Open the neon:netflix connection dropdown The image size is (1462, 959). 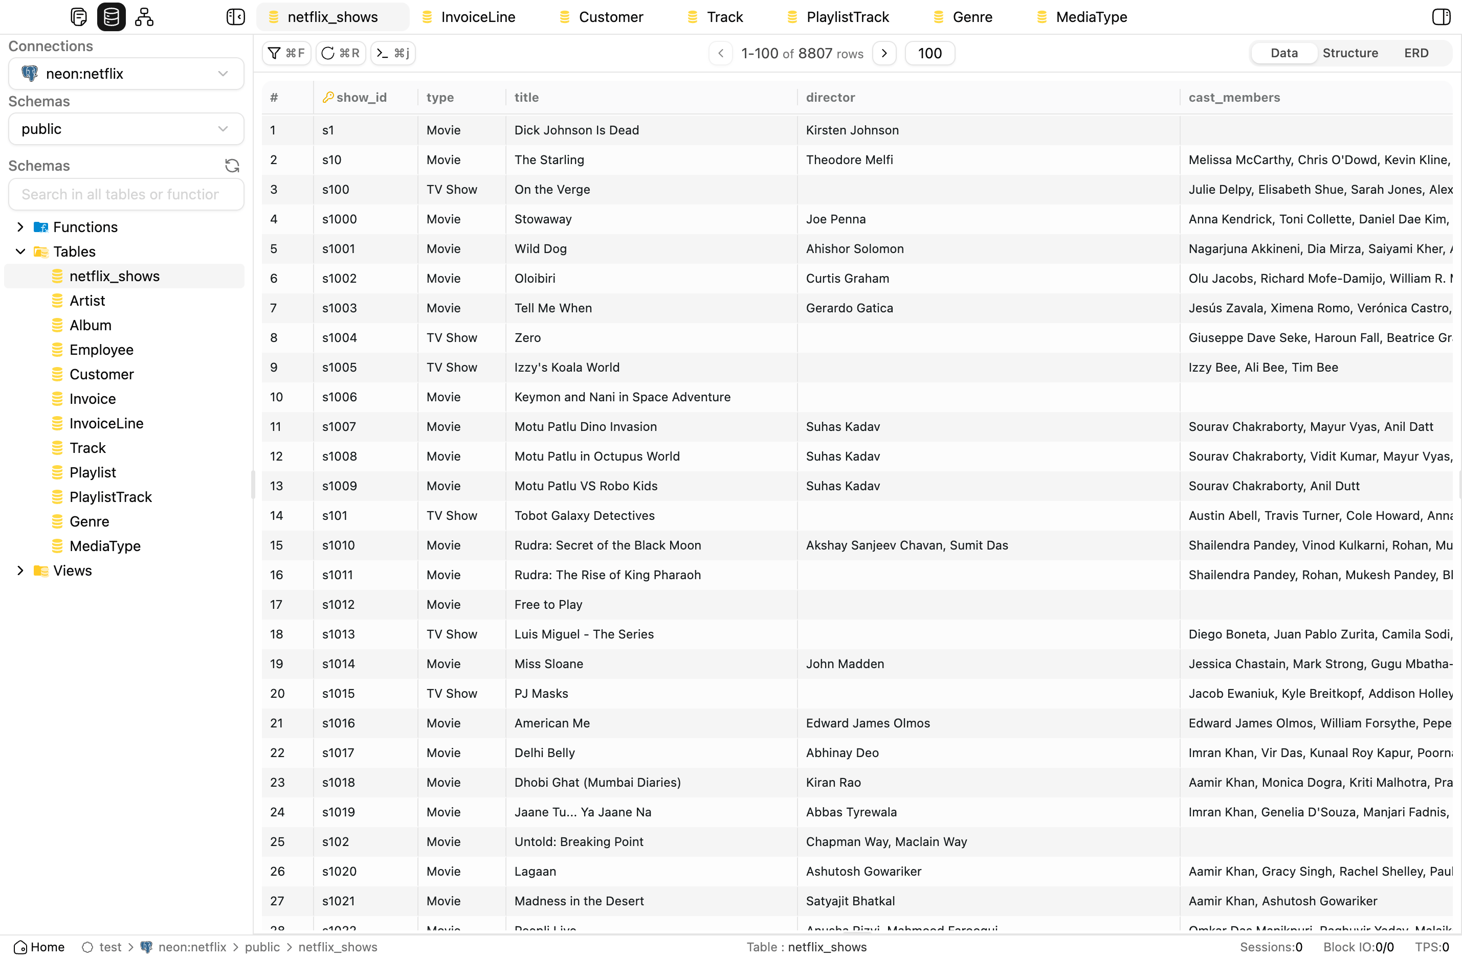(x=126, y=74)
